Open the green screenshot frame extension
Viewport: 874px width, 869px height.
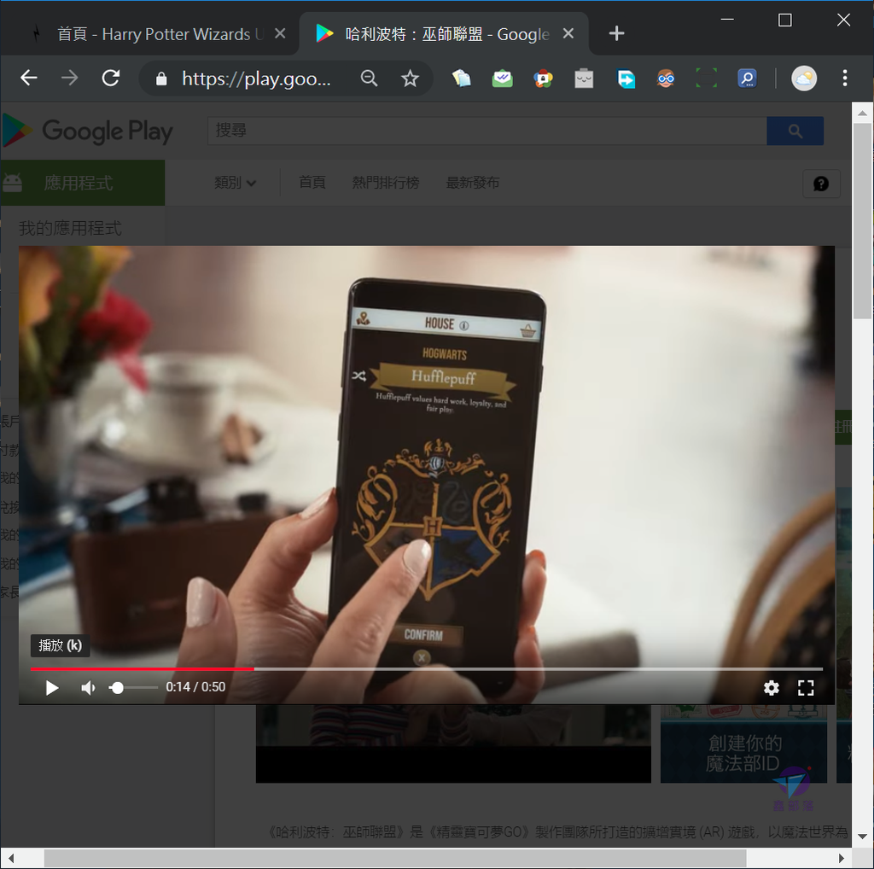point(706,79)
